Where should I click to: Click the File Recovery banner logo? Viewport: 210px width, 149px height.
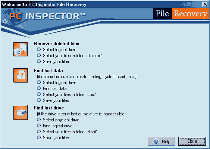click(181, 13)
